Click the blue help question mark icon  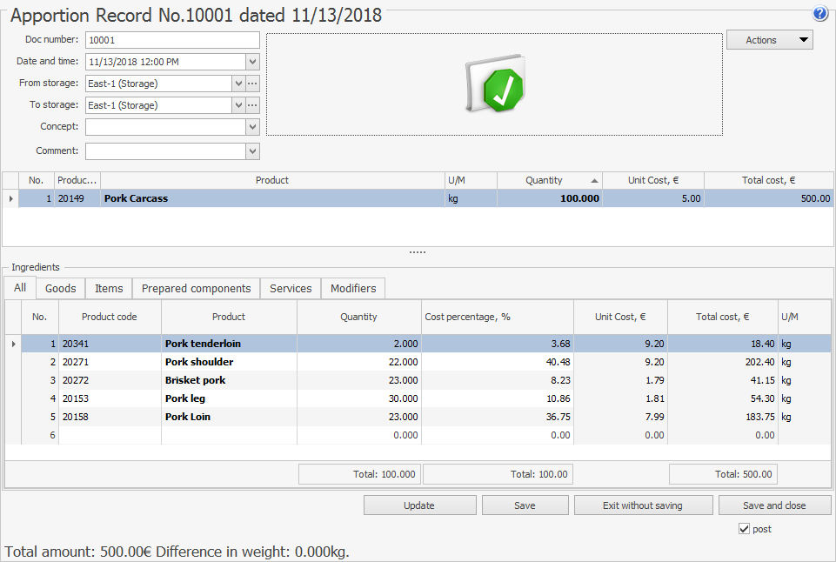[820, 14]
